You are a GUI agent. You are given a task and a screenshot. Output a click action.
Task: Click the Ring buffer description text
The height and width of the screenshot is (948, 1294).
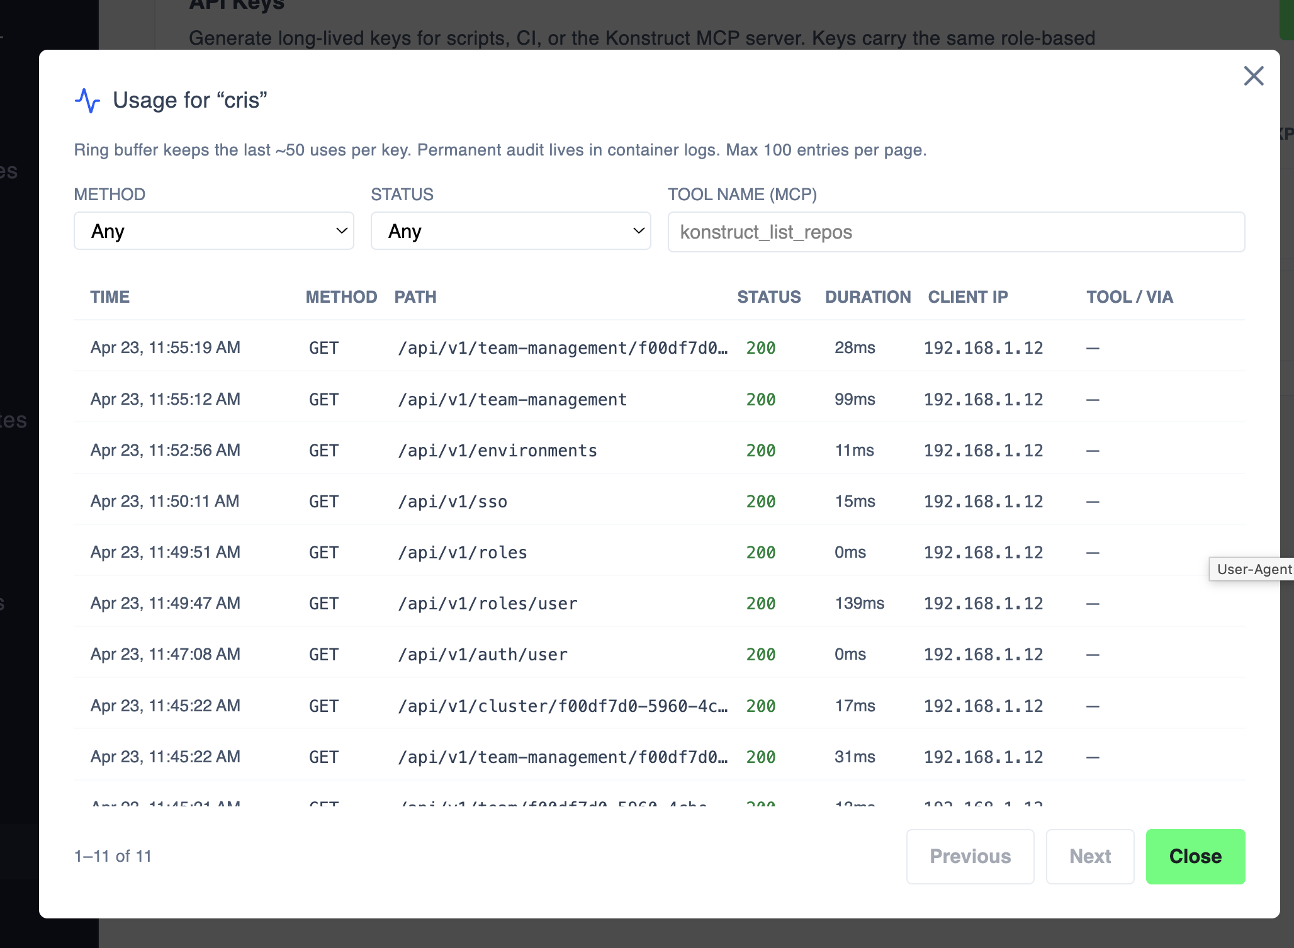pyautogui.click(x=500, y=150)
